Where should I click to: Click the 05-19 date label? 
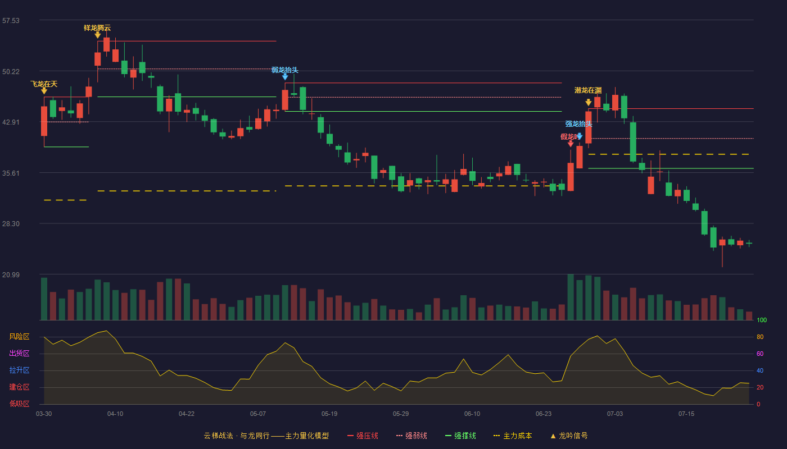click(329, 414)
